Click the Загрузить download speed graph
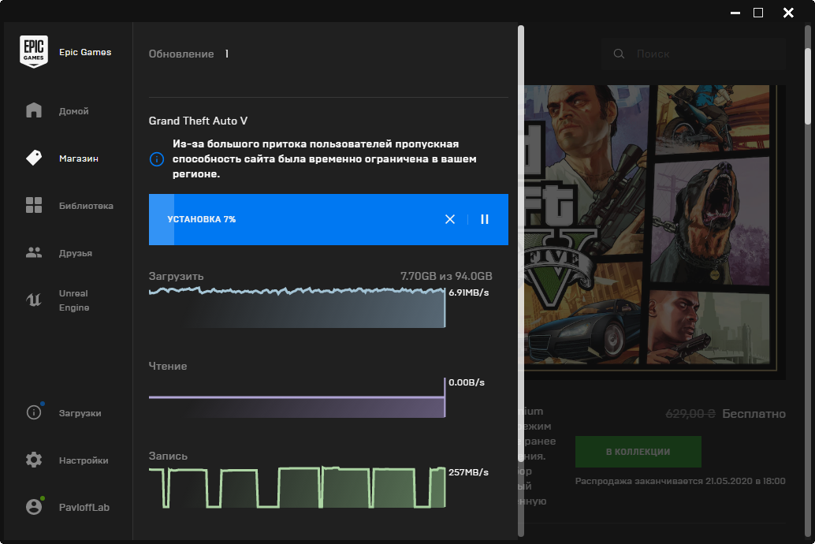Image resolution: width=815 pixels, height=544 pixels. pos(297,307)
